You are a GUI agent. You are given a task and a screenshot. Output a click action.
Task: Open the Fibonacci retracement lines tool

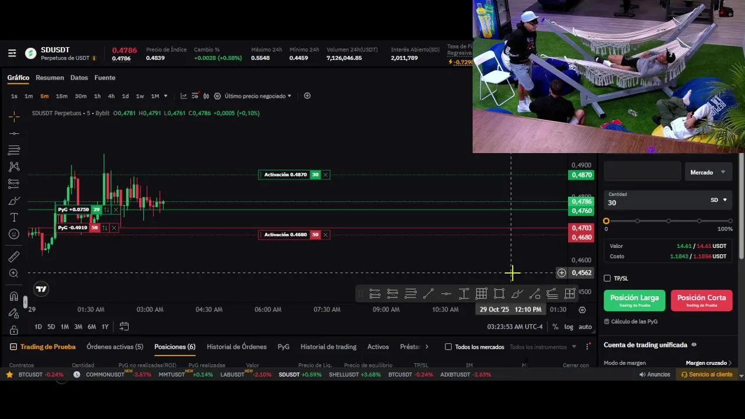coord(14,150)
